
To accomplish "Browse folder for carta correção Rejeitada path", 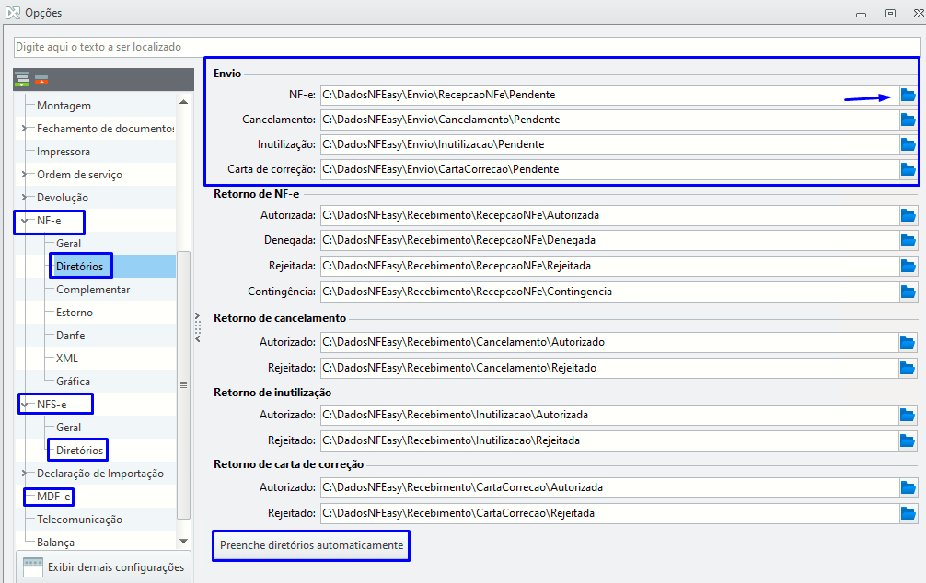I will point(907,513).
